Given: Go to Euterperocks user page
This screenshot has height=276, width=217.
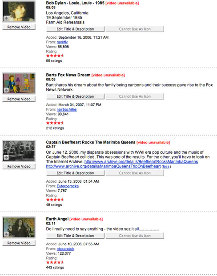Looking at the screenshot, I should 68,186.
